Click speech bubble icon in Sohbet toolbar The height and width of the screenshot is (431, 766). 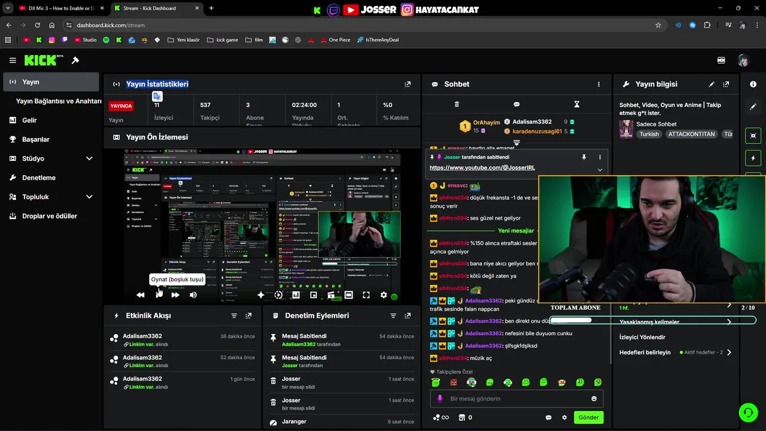coord(516,104)
